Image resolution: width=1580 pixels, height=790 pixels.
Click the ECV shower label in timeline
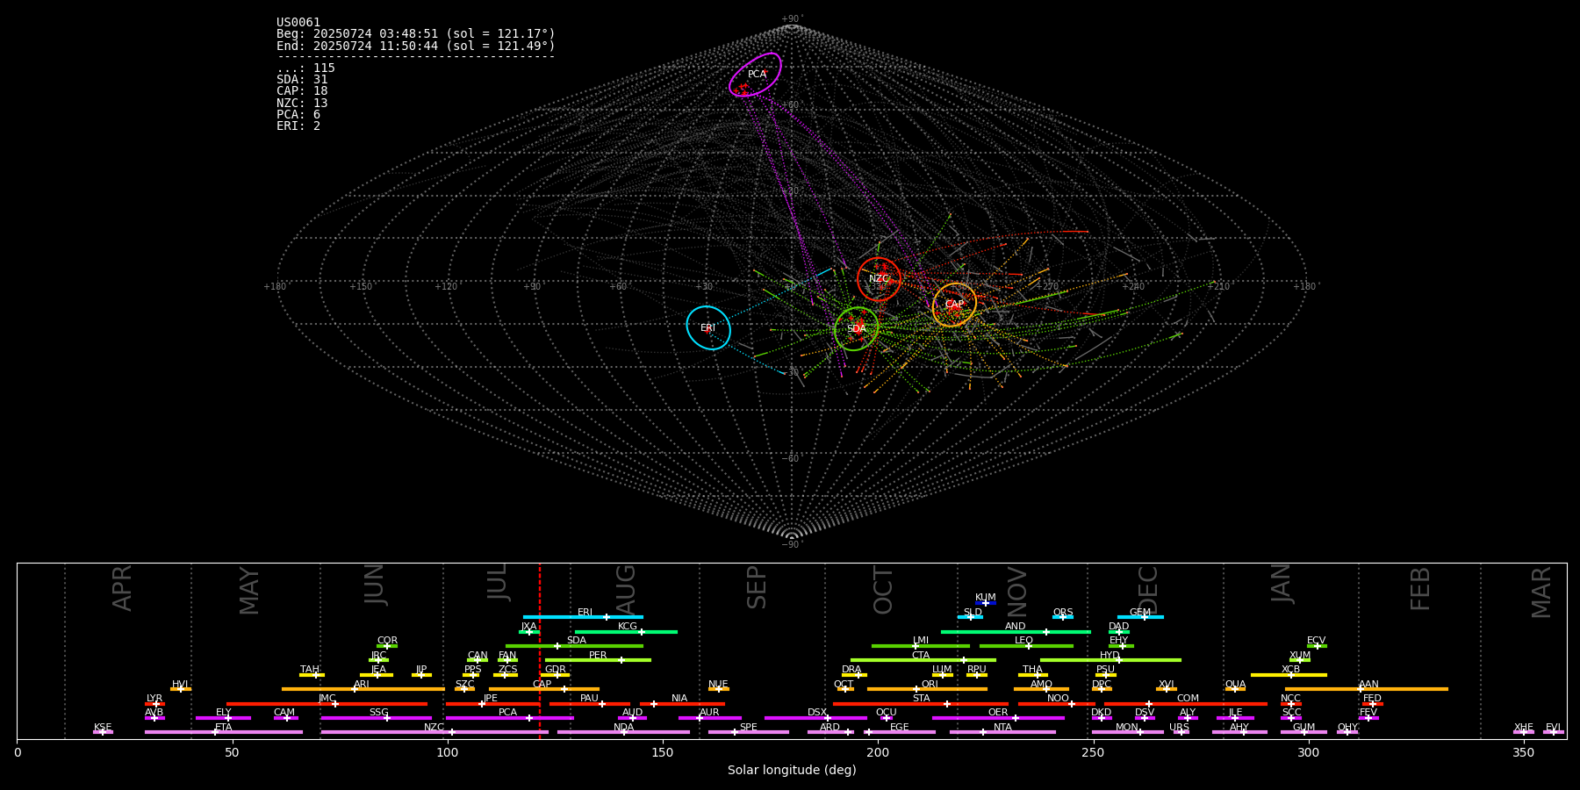tap(1316, 641)
